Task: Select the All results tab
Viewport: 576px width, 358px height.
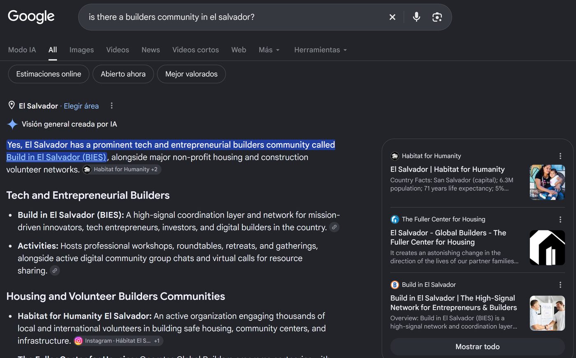Action: (53, 50)
